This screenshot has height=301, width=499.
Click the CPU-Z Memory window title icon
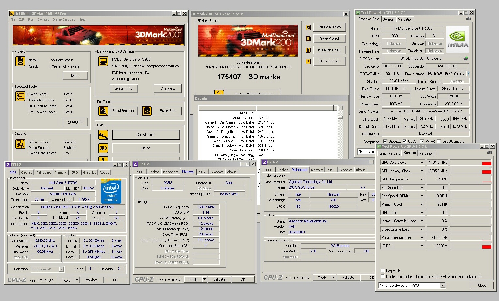pyautogui.click(x=135, y=164)
